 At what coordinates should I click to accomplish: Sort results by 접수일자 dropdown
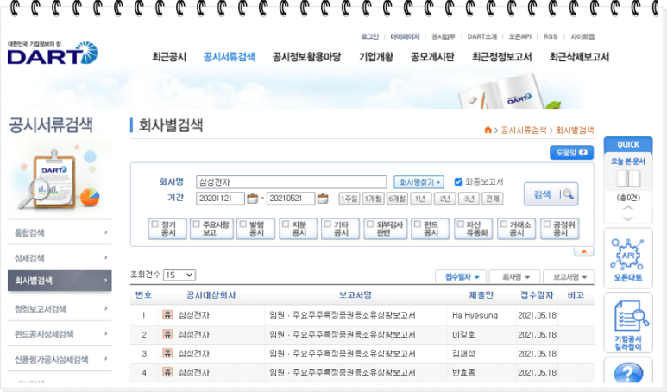click(x=462, y=277)
